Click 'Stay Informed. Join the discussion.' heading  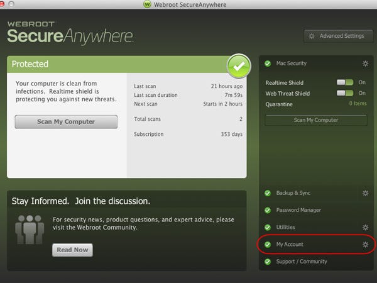(81, 201)
